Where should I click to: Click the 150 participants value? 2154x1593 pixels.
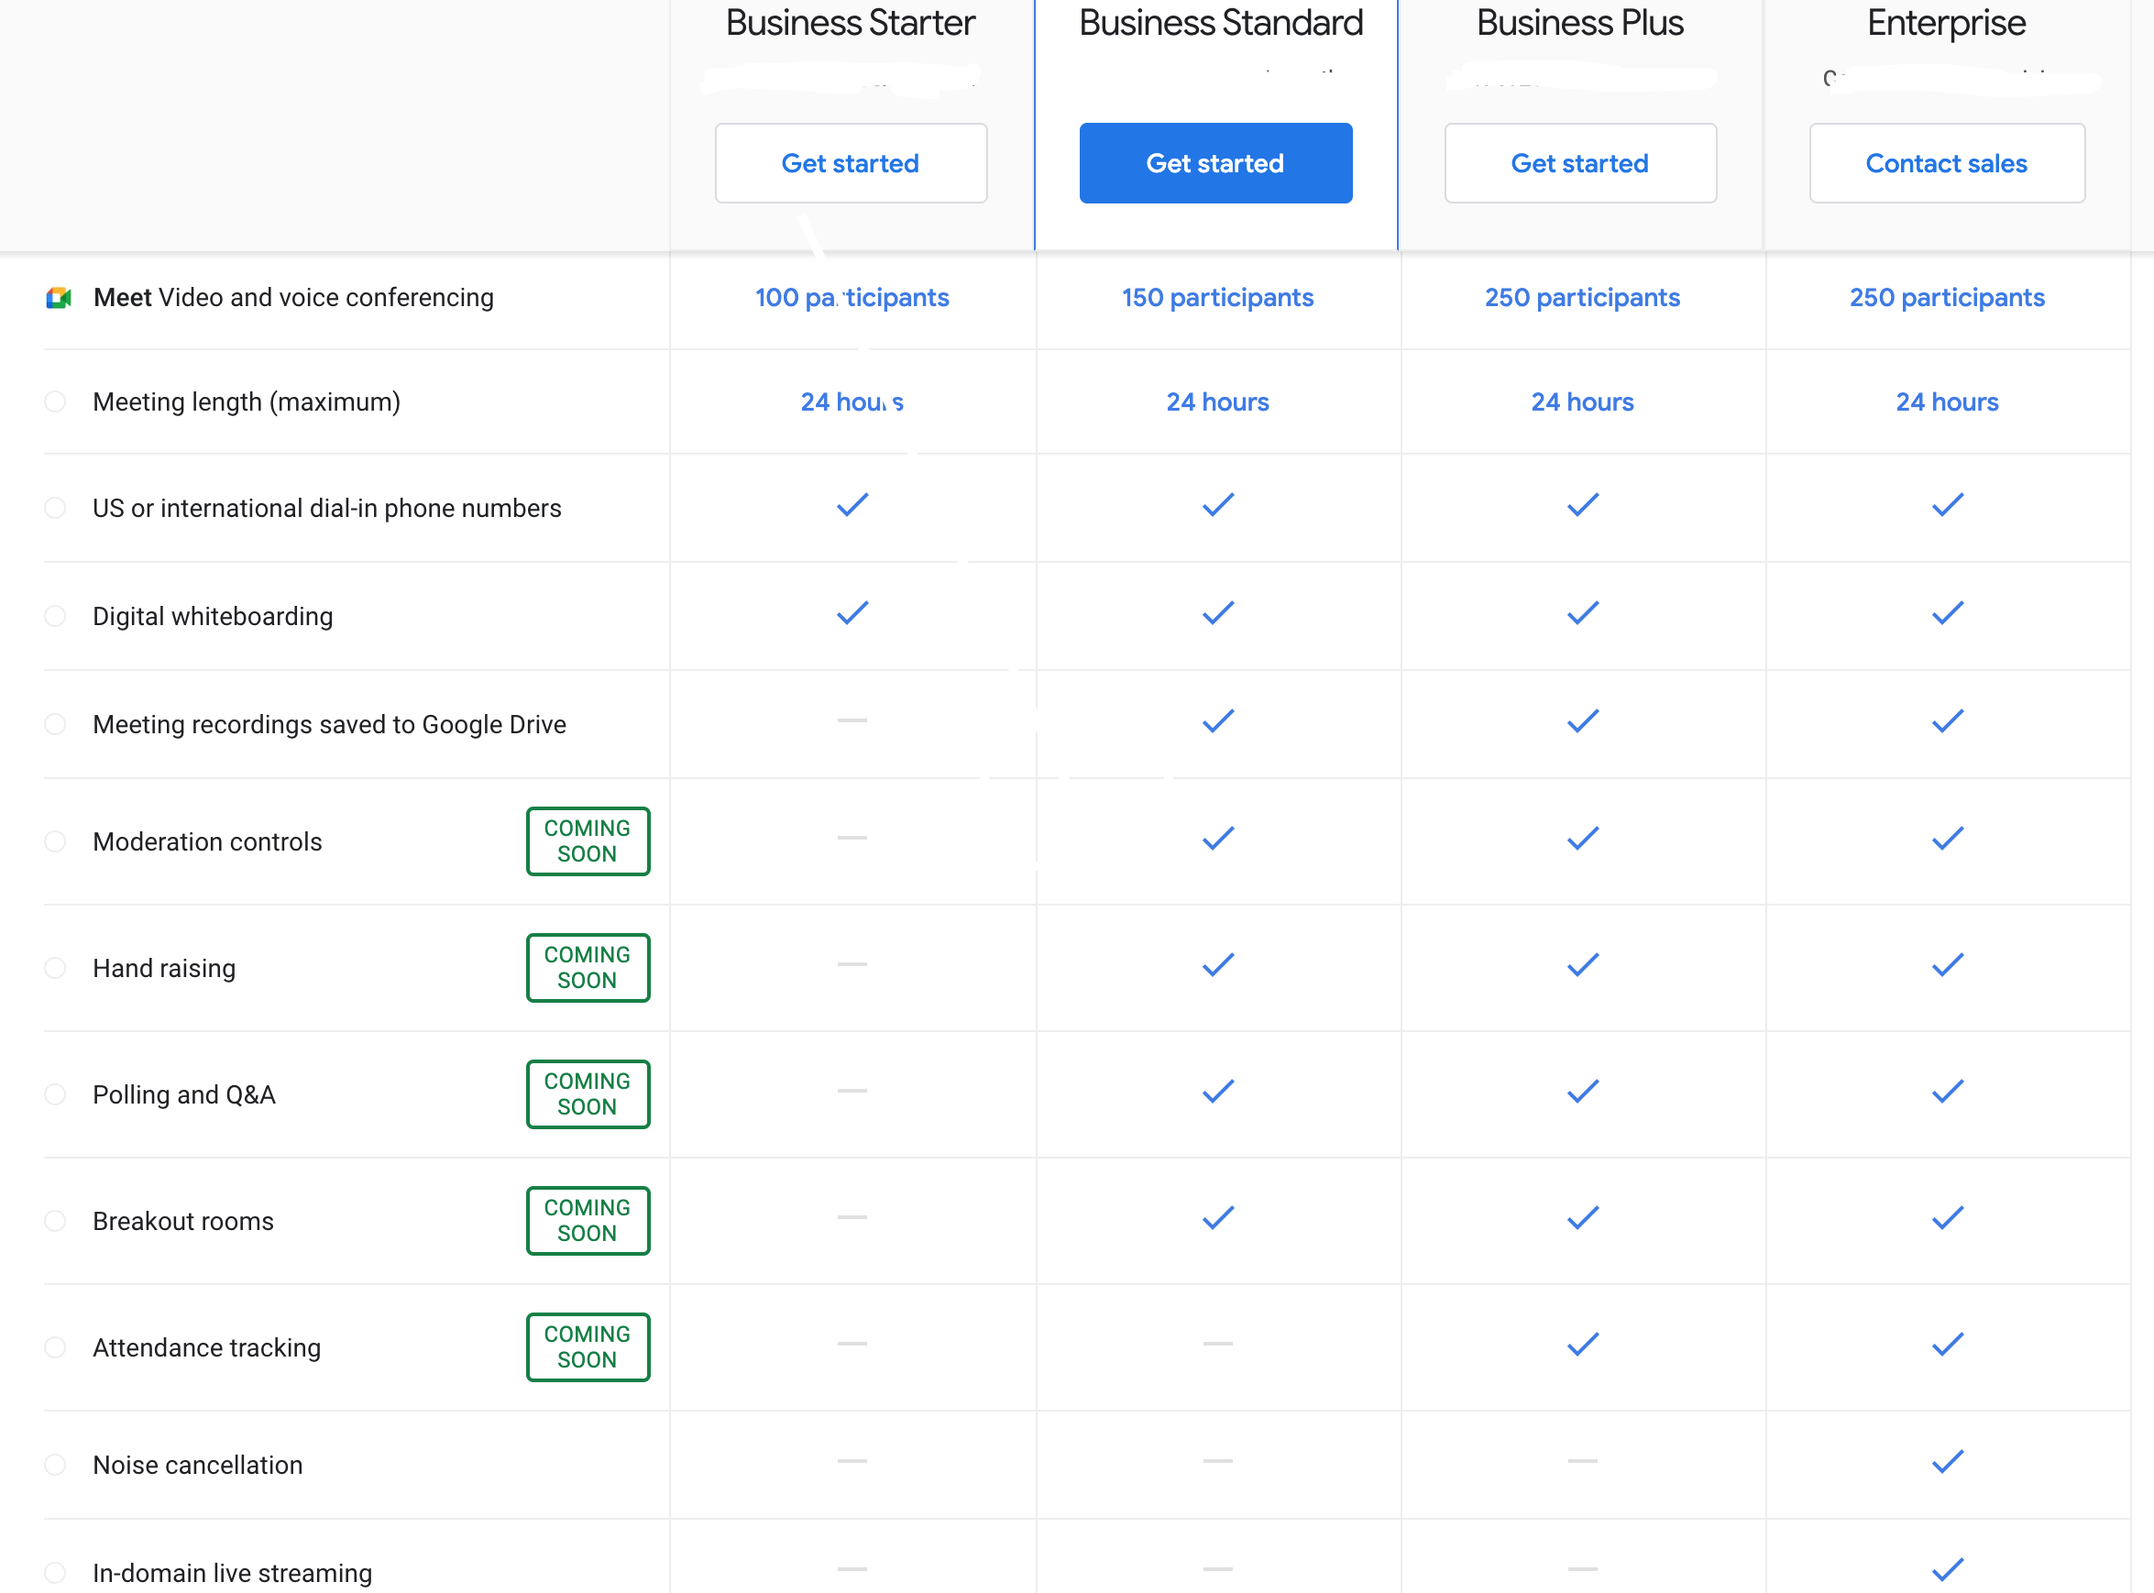click(x=1218, y=297)
